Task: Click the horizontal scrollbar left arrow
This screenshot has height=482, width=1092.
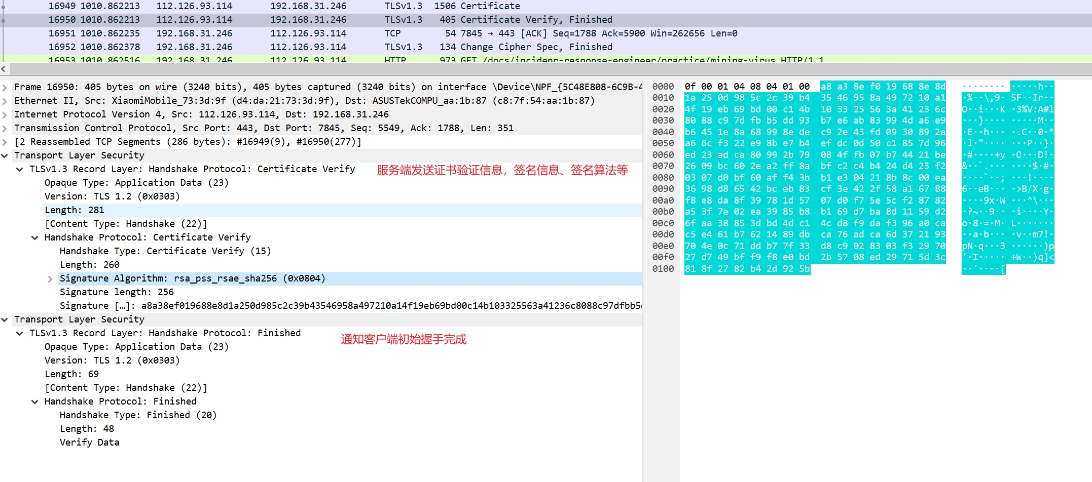Action: 4,69
